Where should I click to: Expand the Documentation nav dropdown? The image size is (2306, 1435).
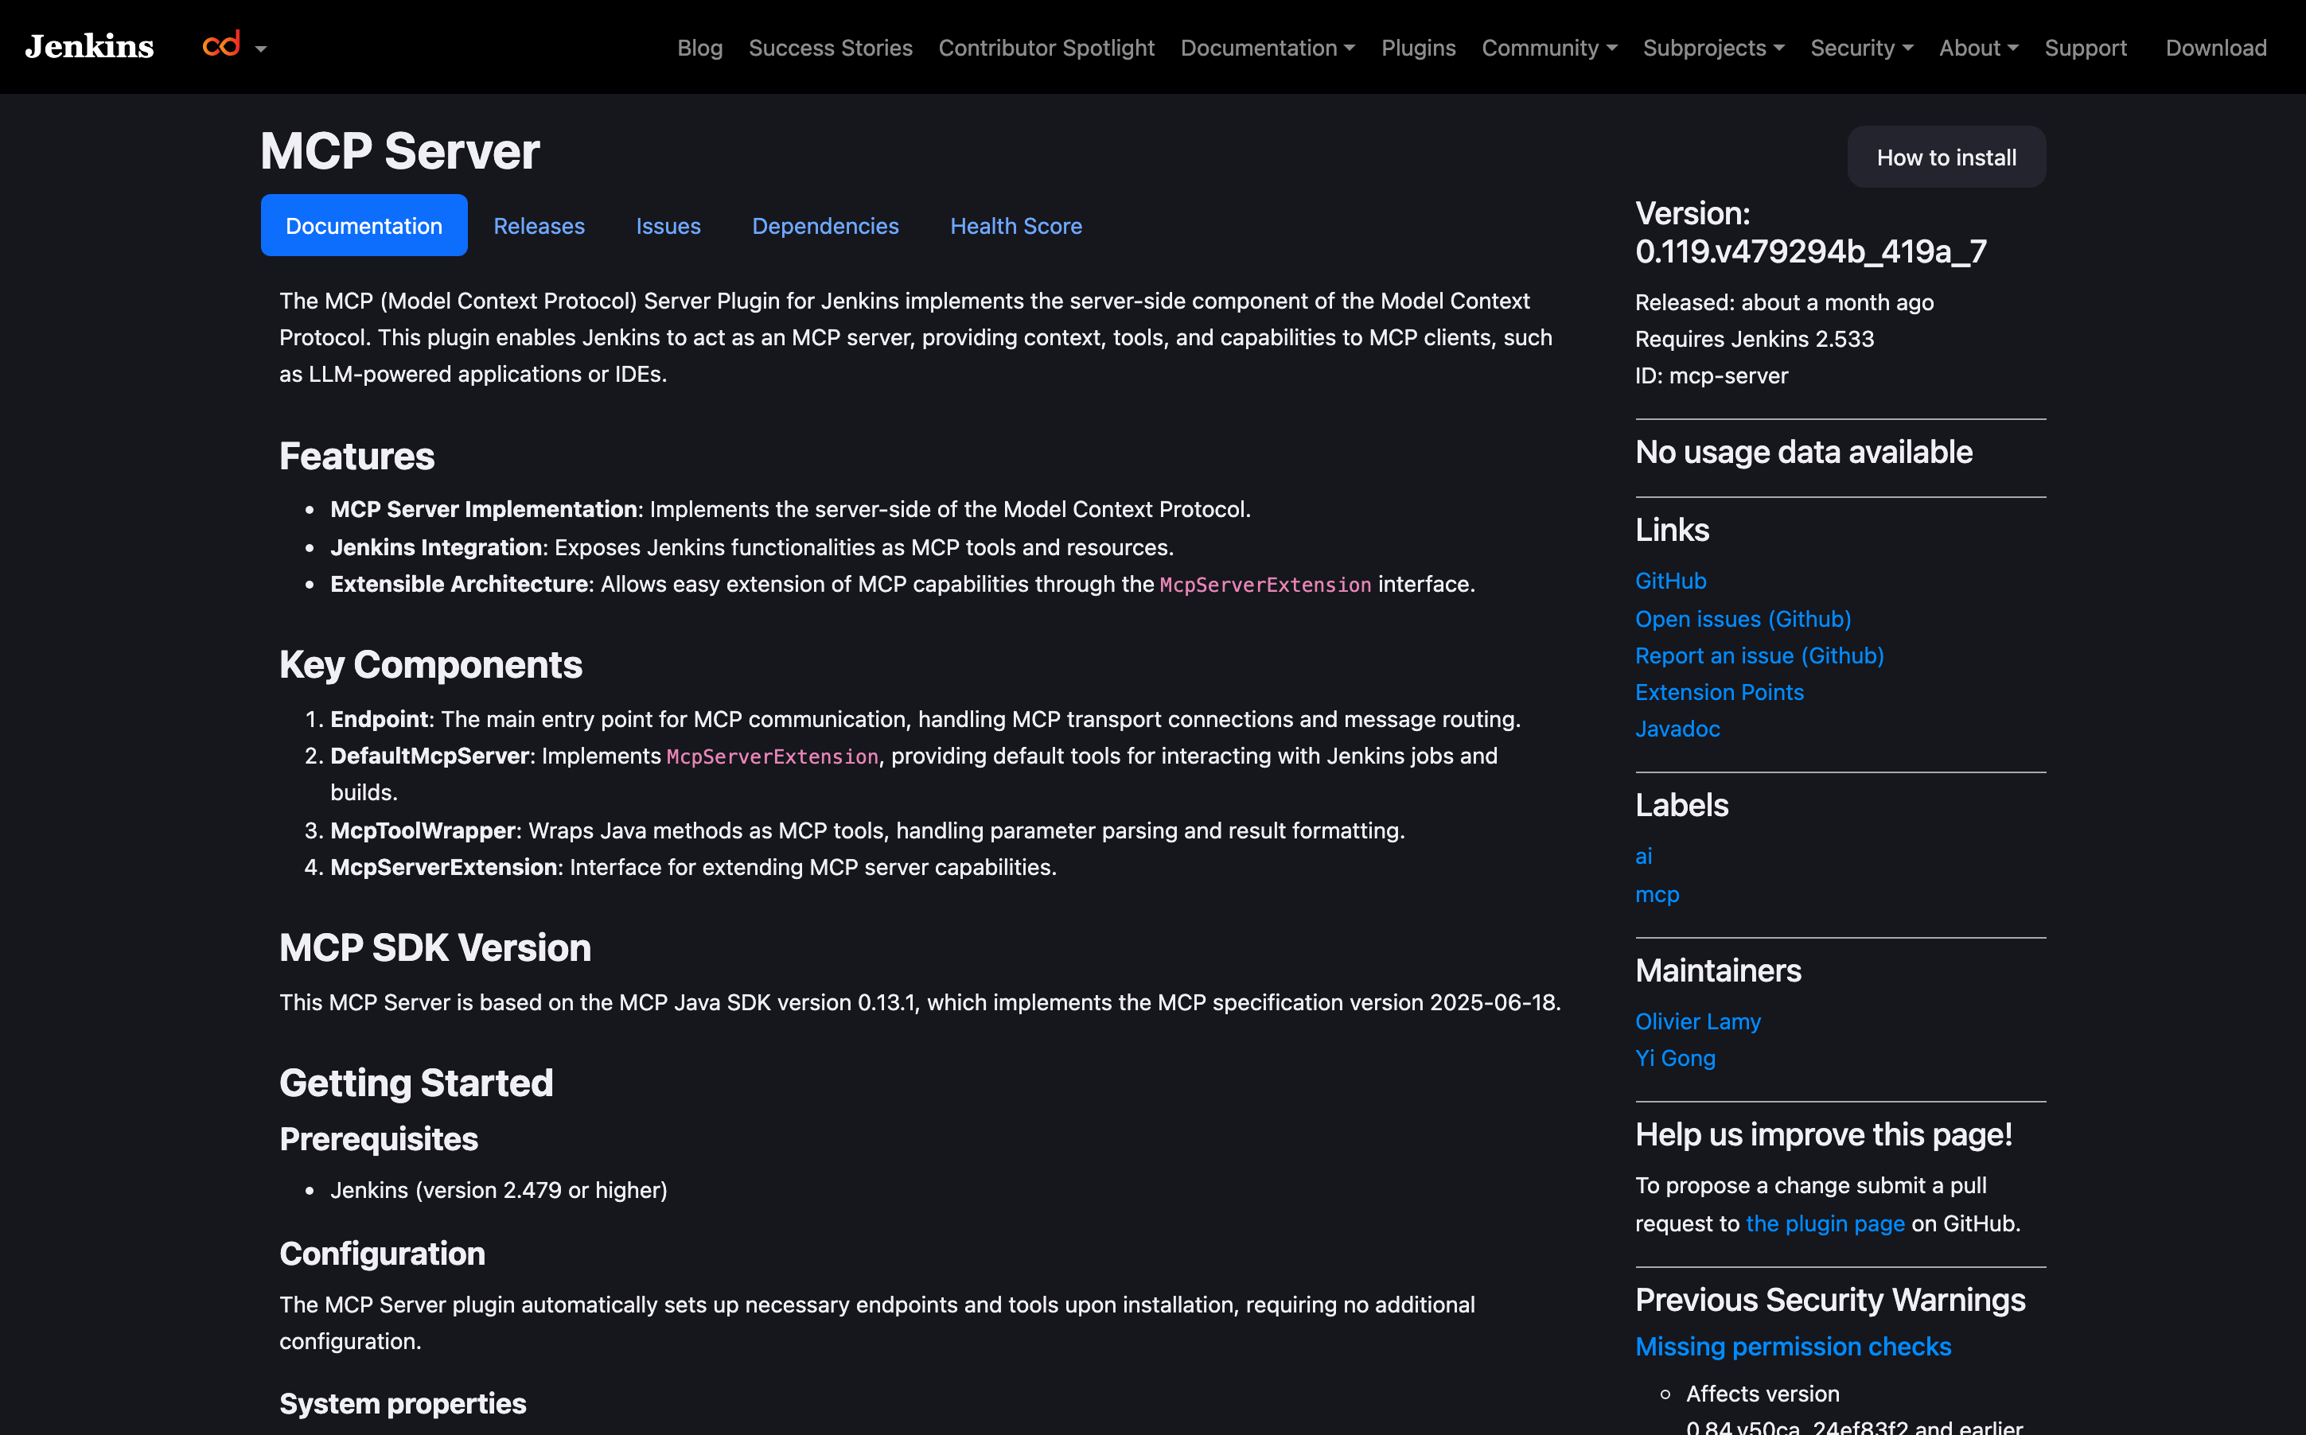(1267, 48)
